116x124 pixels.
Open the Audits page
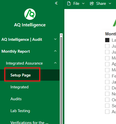pyautogui.click(x=16, y=99)
